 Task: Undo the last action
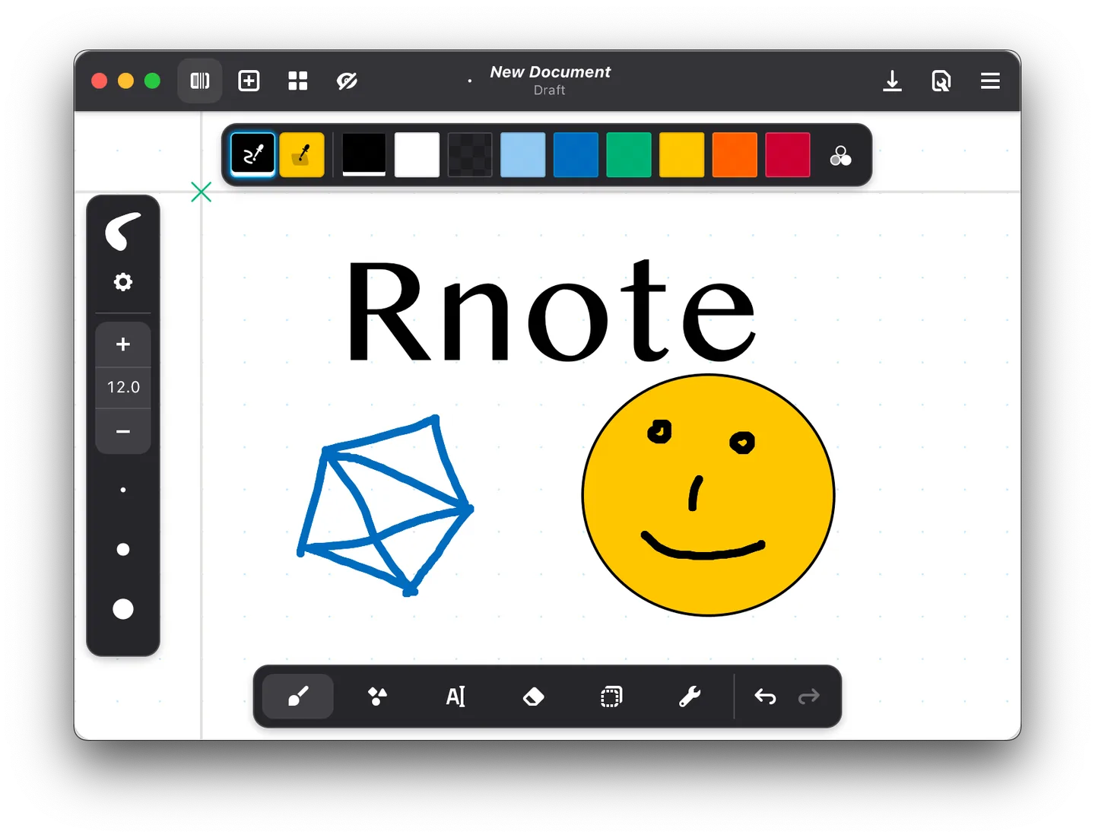pyautogui.click(x=765, y=697)
